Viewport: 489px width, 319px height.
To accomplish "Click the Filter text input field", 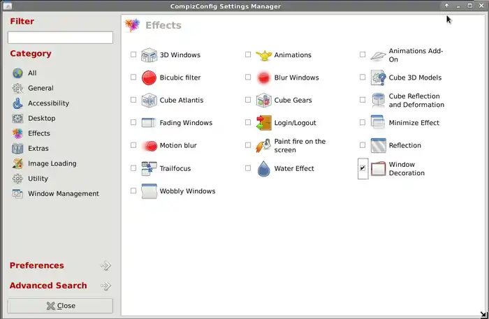I will click(60, 38).
